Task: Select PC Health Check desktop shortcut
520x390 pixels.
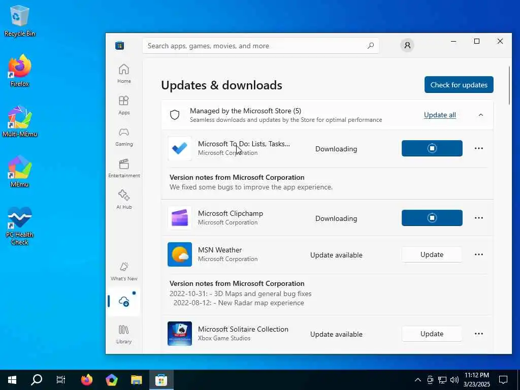Action: [20, 226]
